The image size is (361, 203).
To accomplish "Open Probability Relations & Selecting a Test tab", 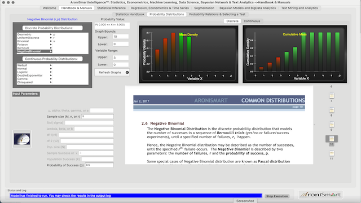I will [x=217, y=14].
